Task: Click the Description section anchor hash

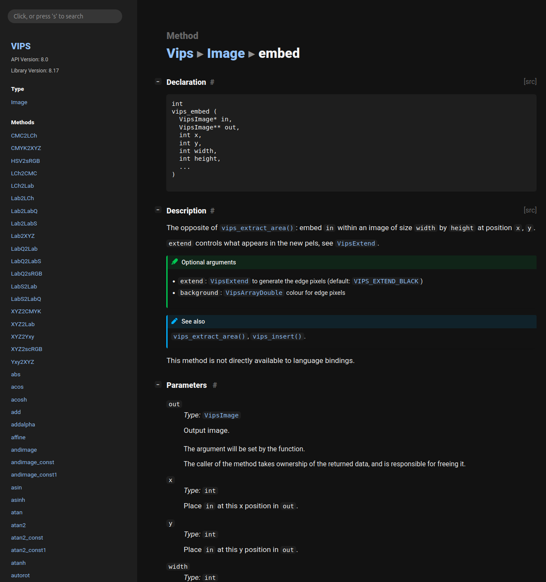Action: (x=213, y=211)
